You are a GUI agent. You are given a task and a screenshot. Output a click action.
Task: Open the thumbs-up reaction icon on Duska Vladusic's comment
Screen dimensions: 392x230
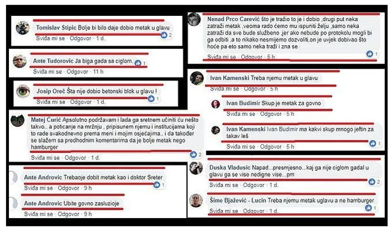click(372, 182)
